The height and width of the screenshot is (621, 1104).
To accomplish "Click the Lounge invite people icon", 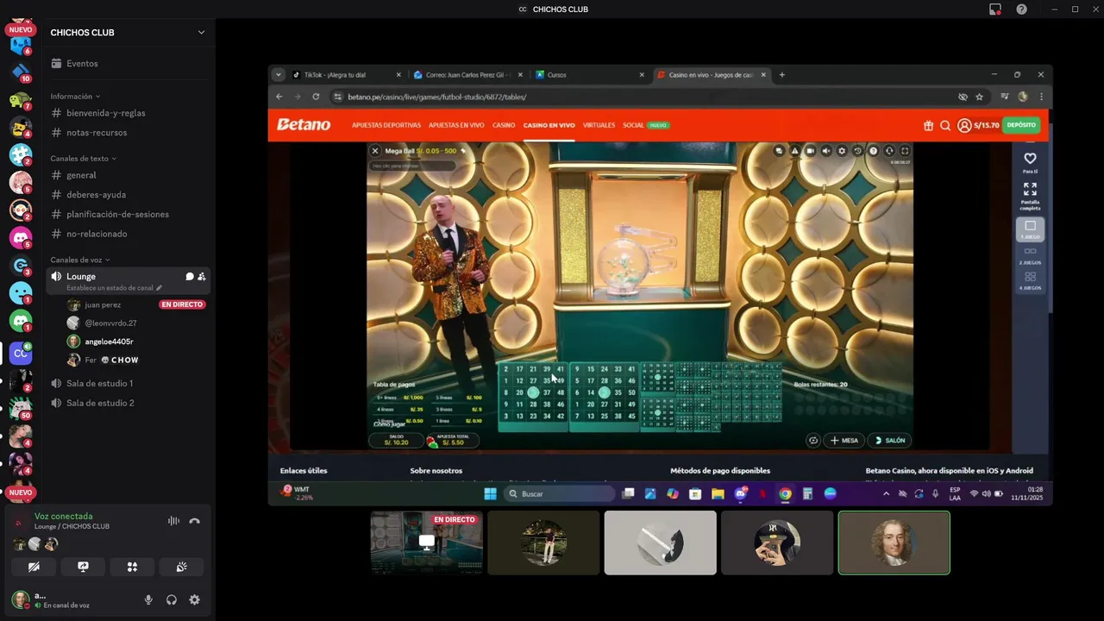I will pyautogui.click(x=201, y=277).
